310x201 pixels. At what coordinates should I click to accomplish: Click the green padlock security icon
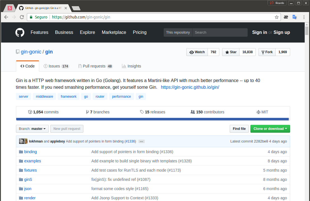point(31,17)
